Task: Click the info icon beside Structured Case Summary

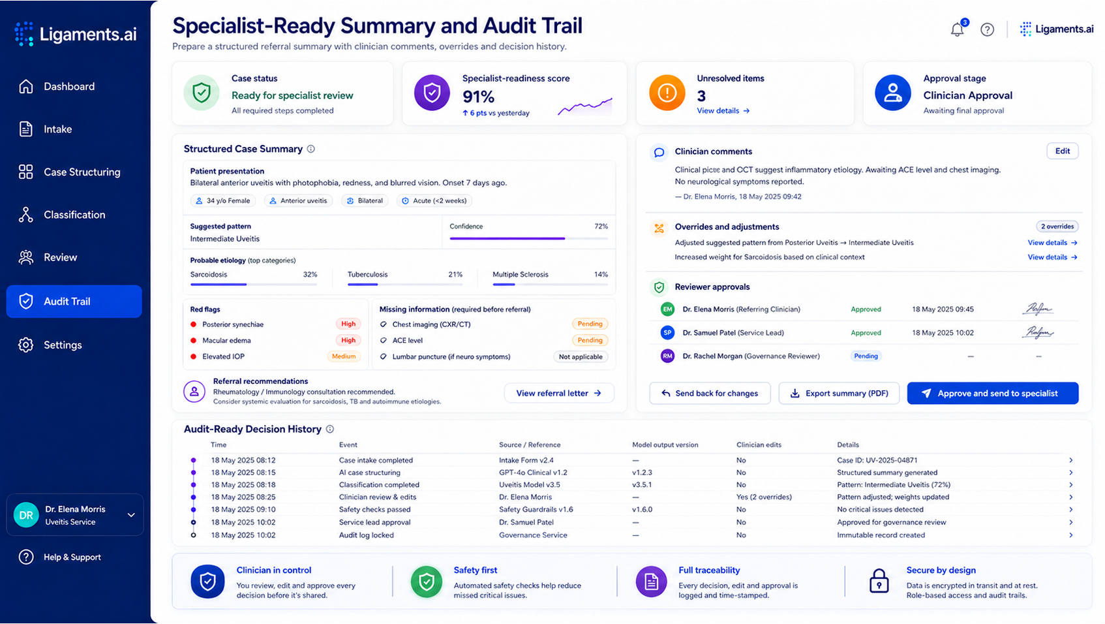Action: click(311, 149)
